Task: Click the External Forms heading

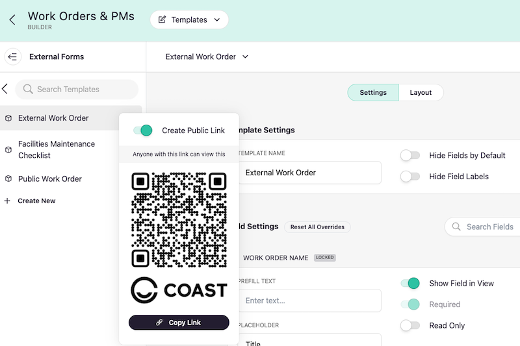Action: click(57, 56)
